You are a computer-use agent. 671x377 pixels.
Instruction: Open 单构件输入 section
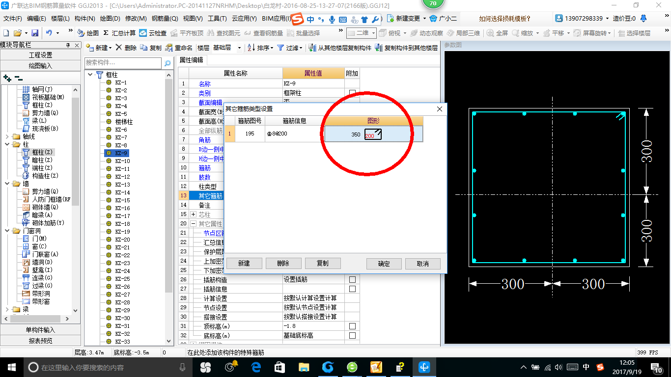[40, 330]
